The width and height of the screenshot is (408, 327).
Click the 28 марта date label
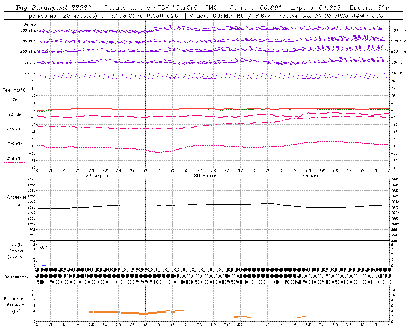(205, 176)
